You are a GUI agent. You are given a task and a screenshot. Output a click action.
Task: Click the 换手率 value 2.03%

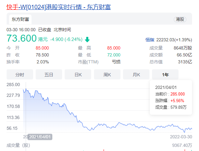click(x=43, y=62)
